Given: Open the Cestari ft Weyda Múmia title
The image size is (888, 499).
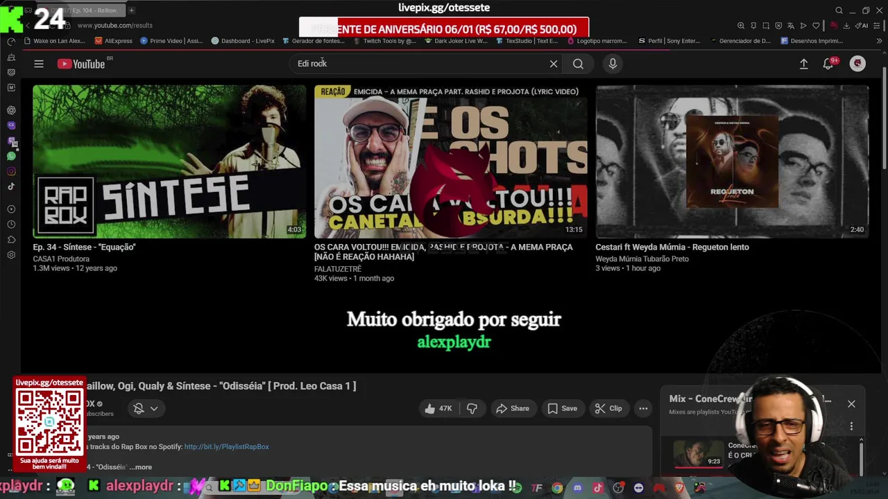Looking at the screenshot, I should [x=672, y=247].
